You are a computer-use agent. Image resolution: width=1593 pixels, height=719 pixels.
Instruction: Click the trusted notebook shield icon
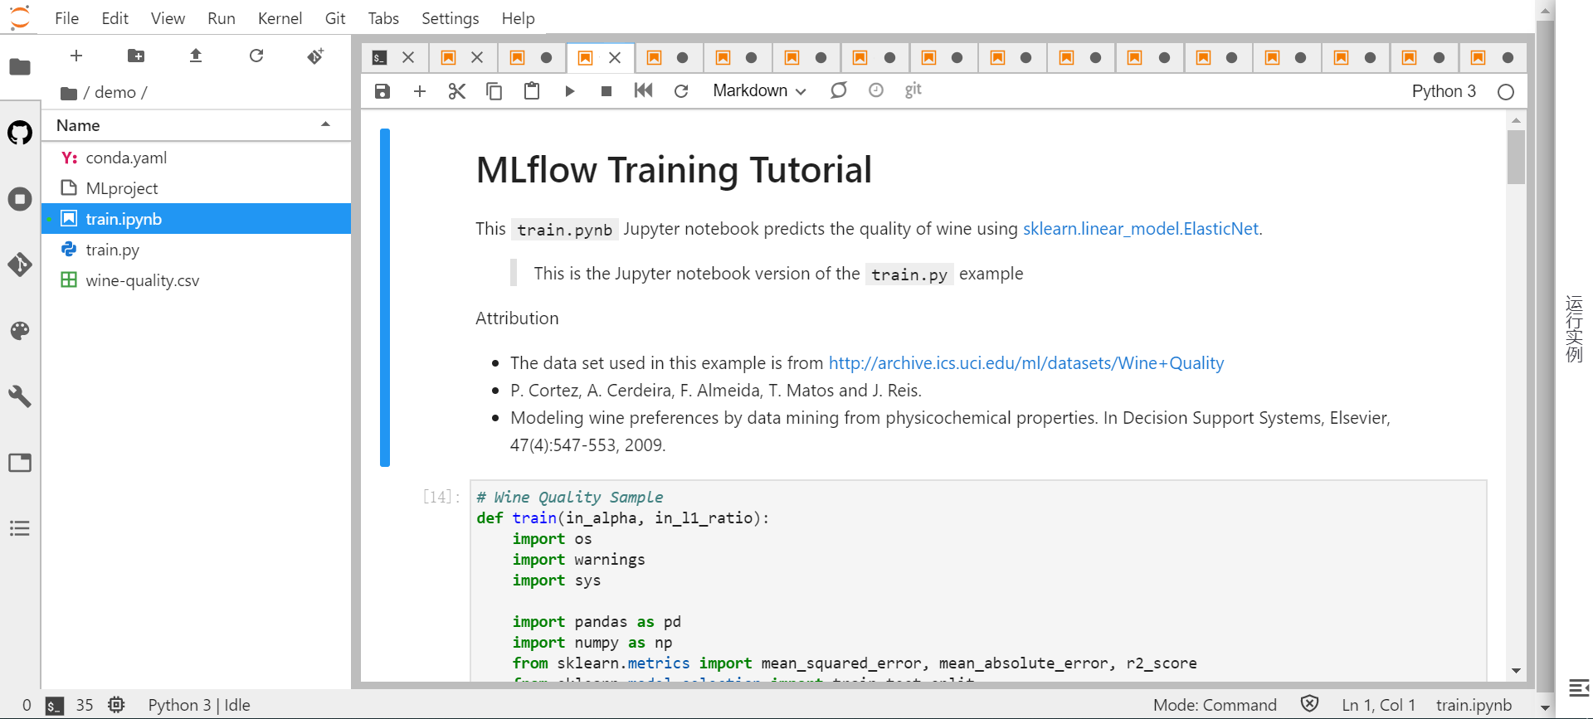coord(1309,704)
